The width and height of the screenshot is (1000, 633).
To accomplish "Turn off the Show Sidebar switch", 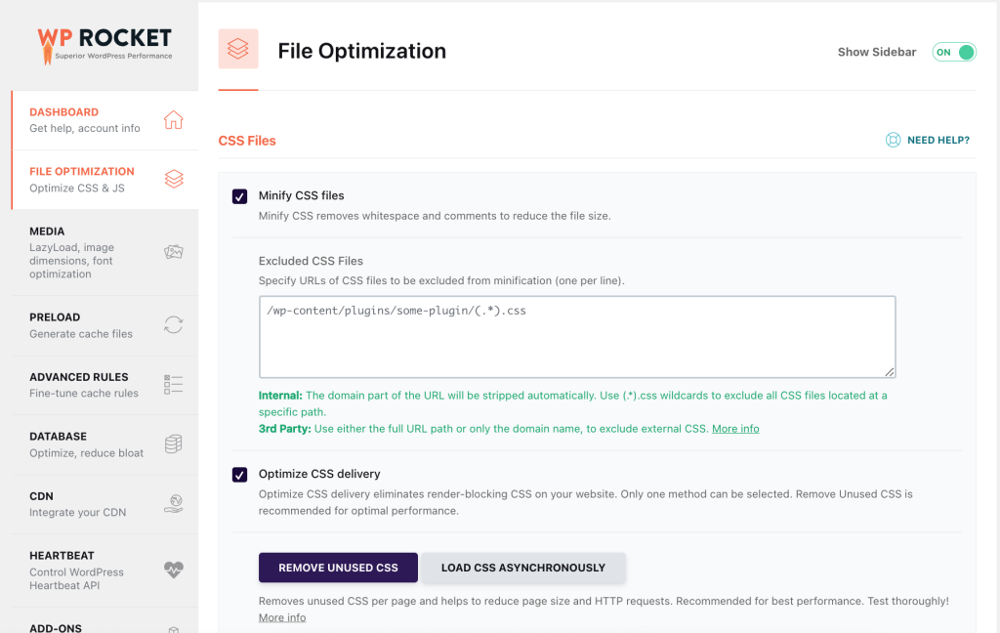I will (x=953, y=52).
